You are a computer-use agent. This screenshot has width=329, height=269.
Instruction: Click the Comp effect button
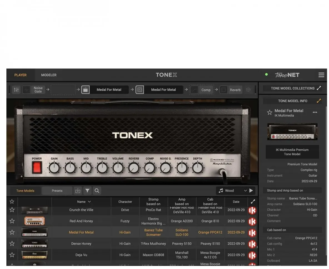point(206,90)
